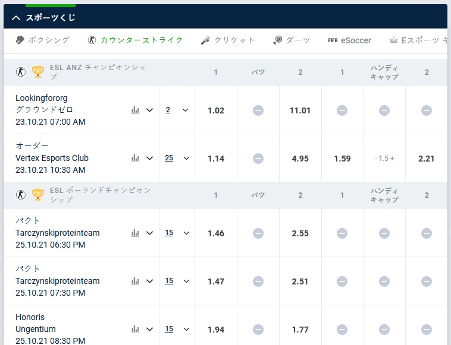Viewport: 451px width, 345px height.
Task: Switch to the eSoccer tab
Action: (x=349, y=40)
